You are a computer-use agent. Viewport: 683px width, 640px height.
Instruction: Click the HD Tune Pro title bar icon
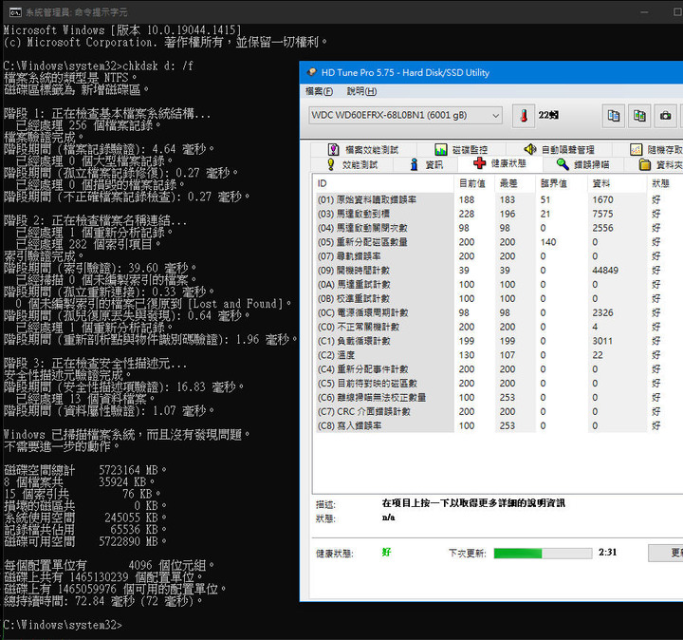pyautogui.click(x=310, y=72)
